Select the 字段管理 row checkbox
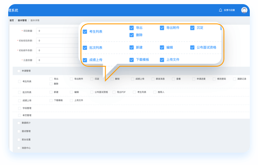This screenshot has width=258, height=165. point(19,108)
